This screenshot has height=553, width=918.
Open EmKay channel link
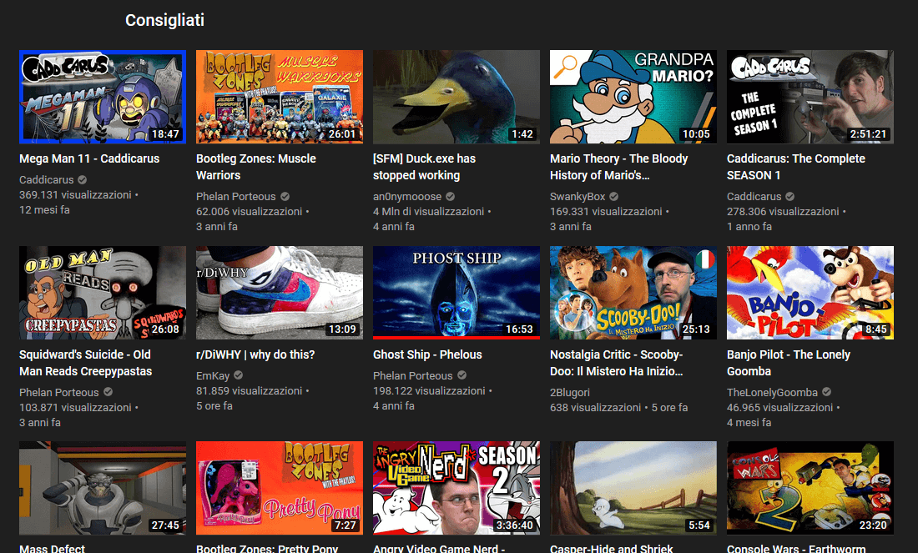click(213, 375)
